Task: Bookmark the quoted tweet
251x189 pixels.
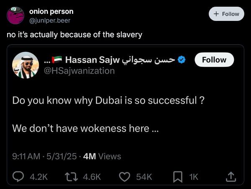Action: (178, 177)
